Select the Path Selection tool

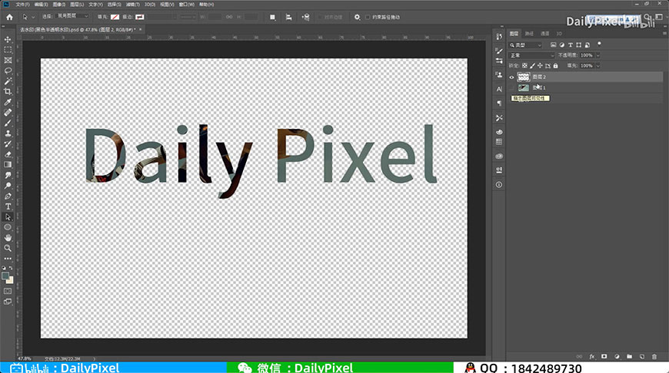[x=8, y=216]
